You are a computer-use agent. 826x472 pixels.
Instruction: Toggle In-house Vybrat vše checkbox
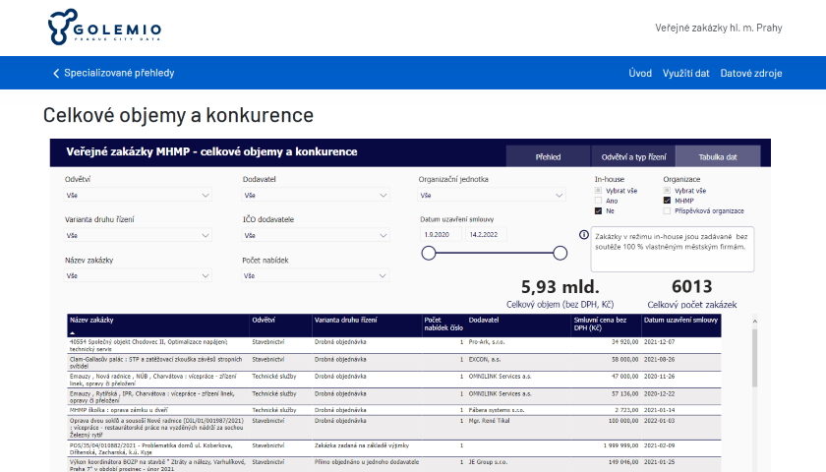pyautogui.click(x=598, y=191)
